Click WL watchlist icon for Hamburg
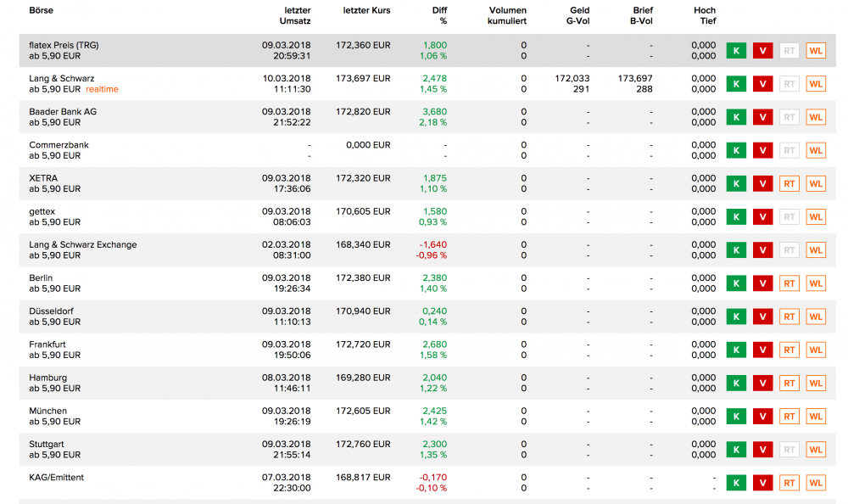Viewport: 848px width, 504px height. click(815, 383)
